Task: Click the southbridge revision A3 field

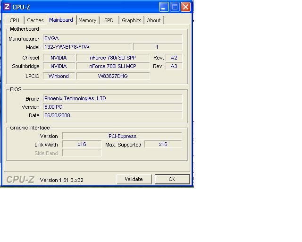Action: (174, 66)
